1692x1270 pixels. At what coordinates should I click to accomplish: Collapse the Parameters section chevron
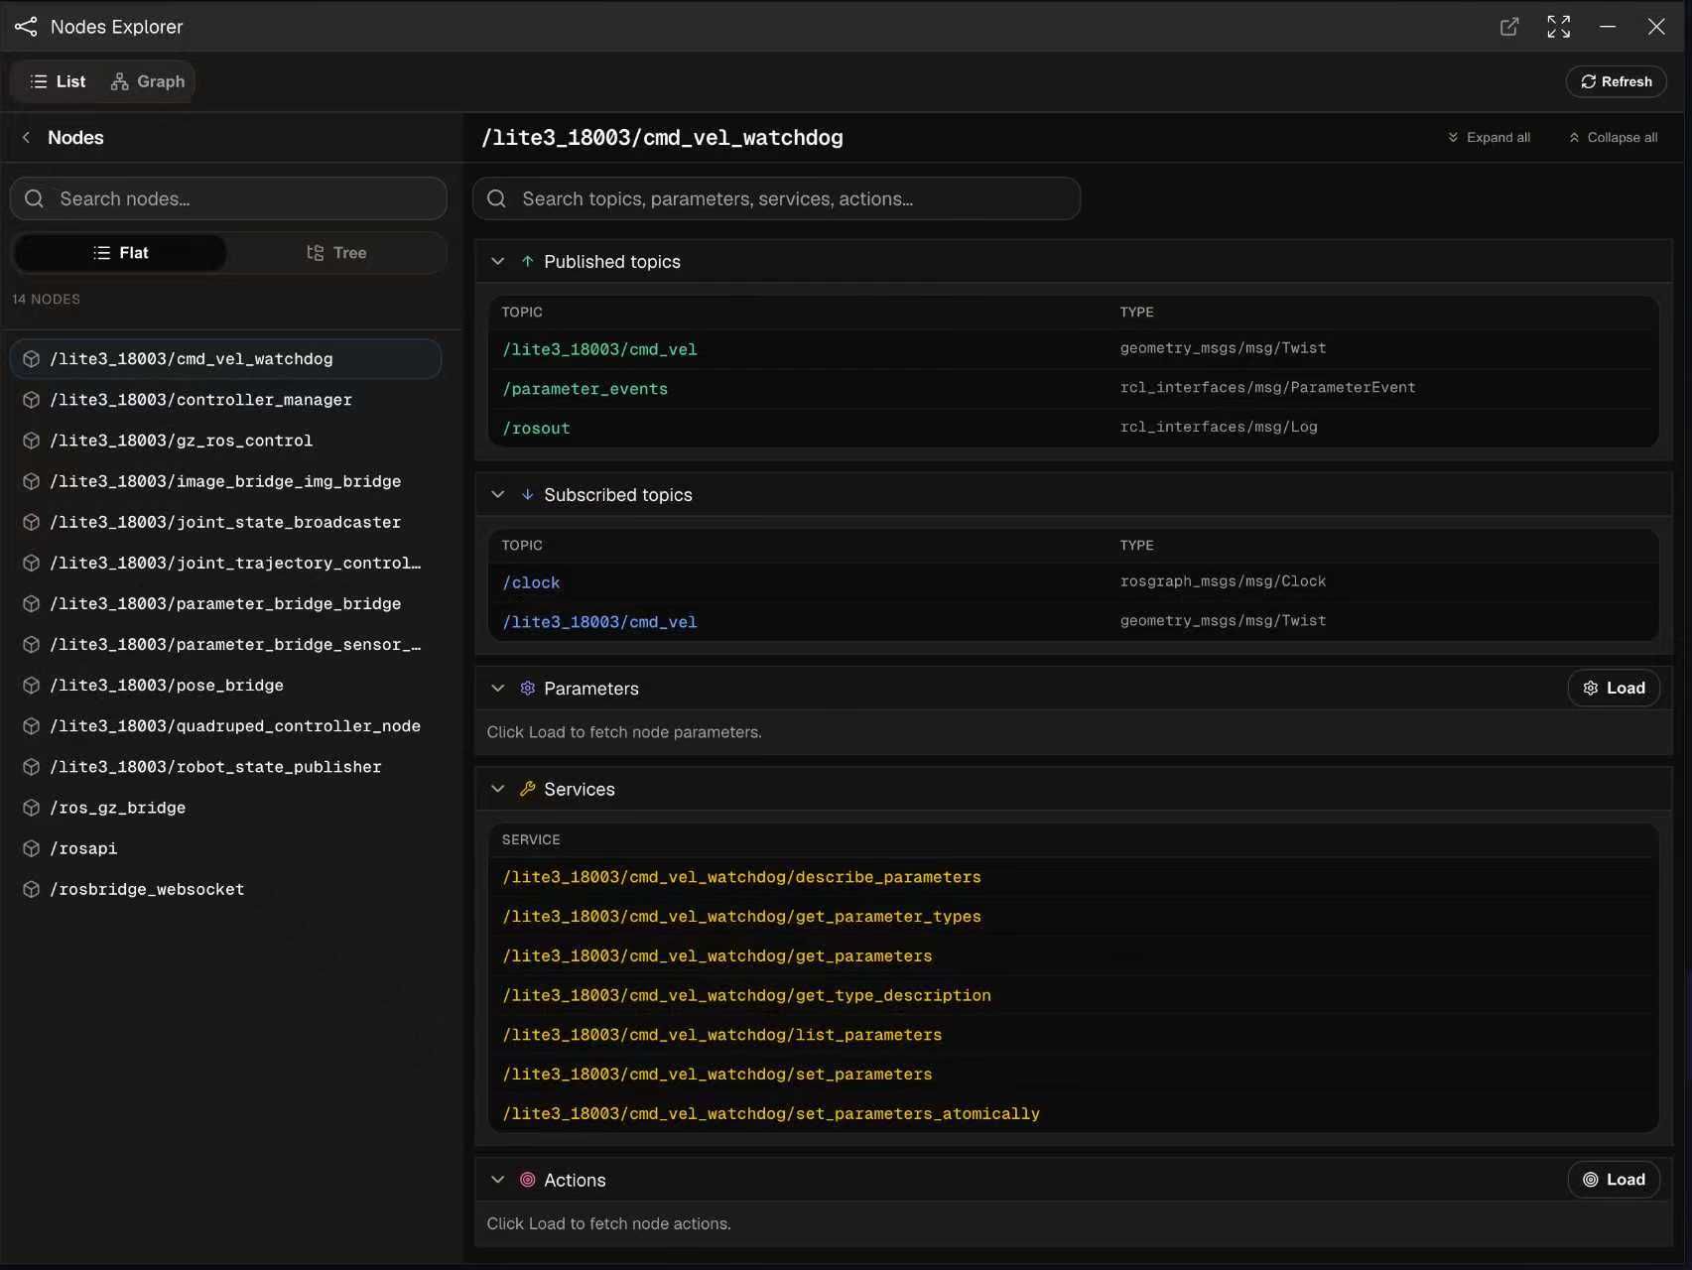[x=498, y=689]
